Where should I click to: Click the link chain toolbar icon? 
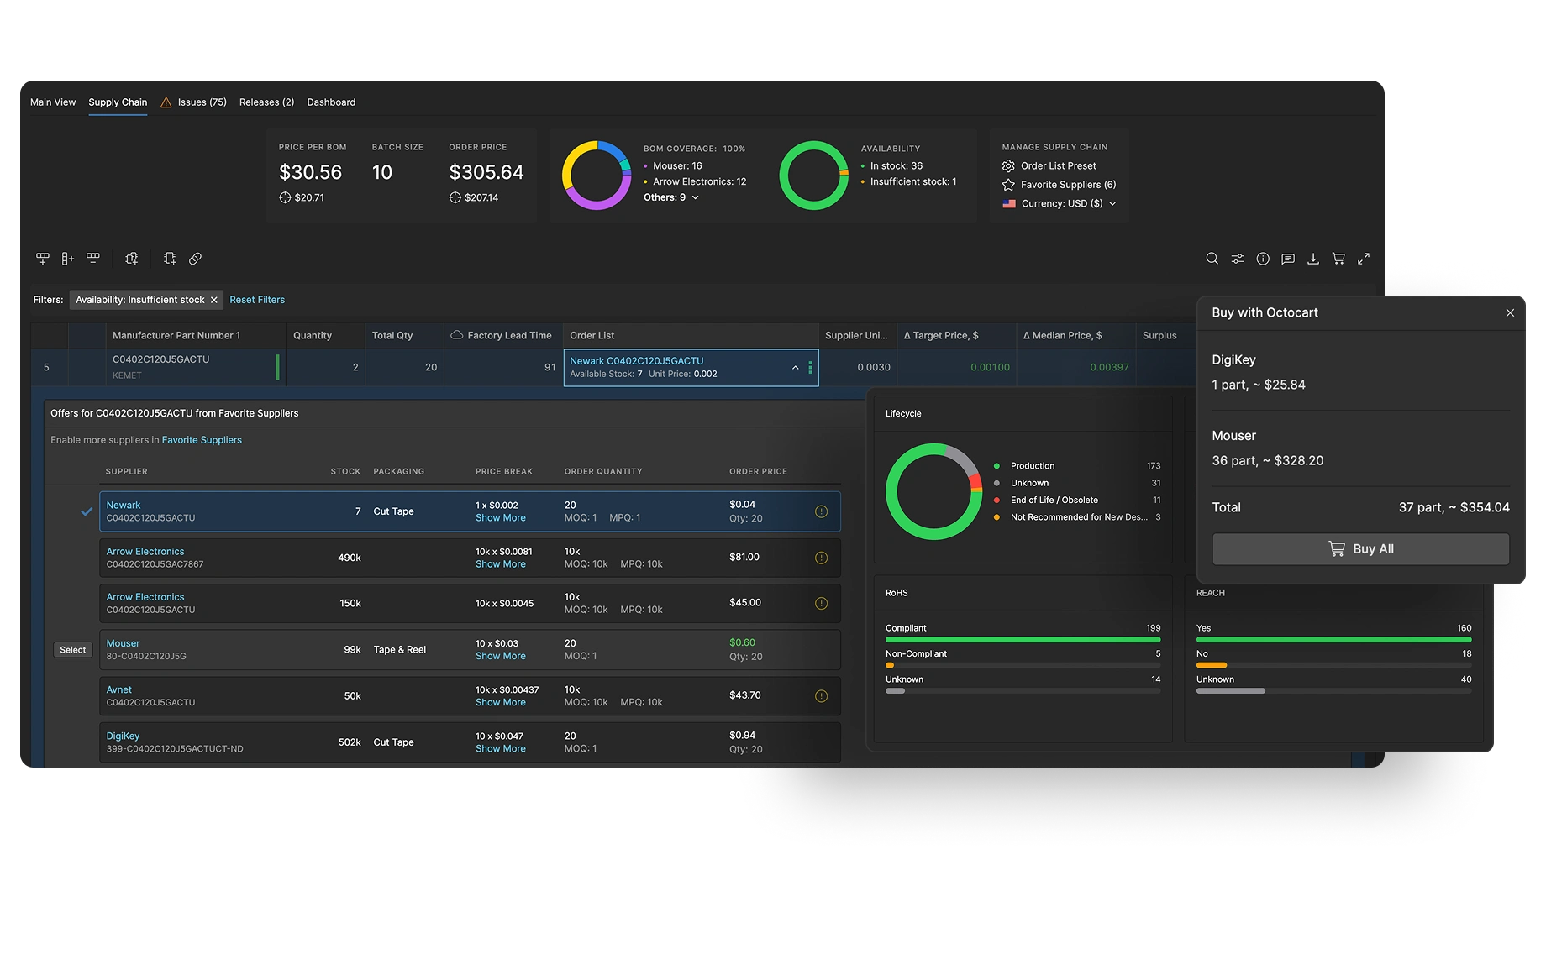(x=195, y=259)
